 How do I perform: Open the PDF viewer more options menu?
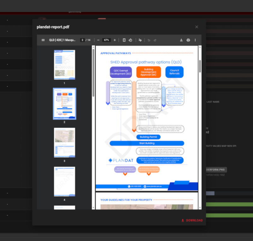pyautogui.click(x=195, y=40)
